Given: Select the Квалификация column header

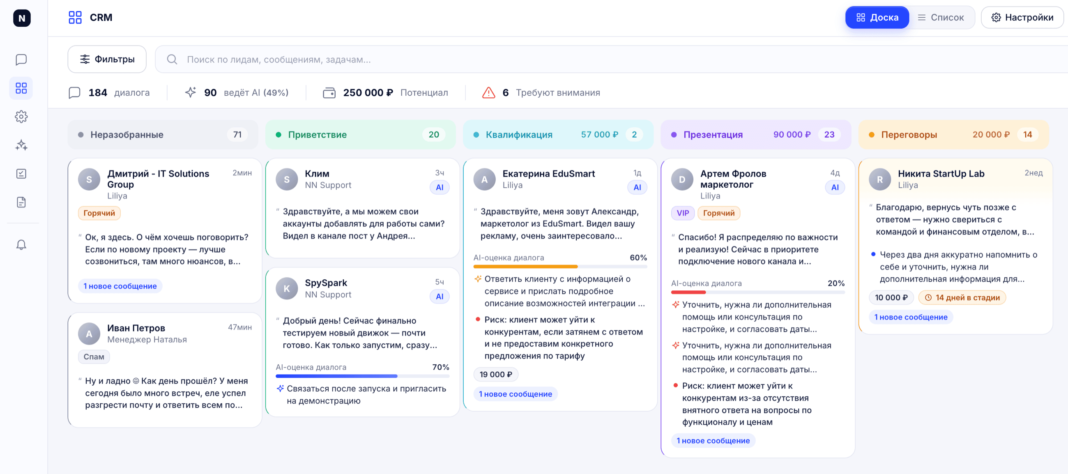Looking at the screenshot, I should click(558, 134).
